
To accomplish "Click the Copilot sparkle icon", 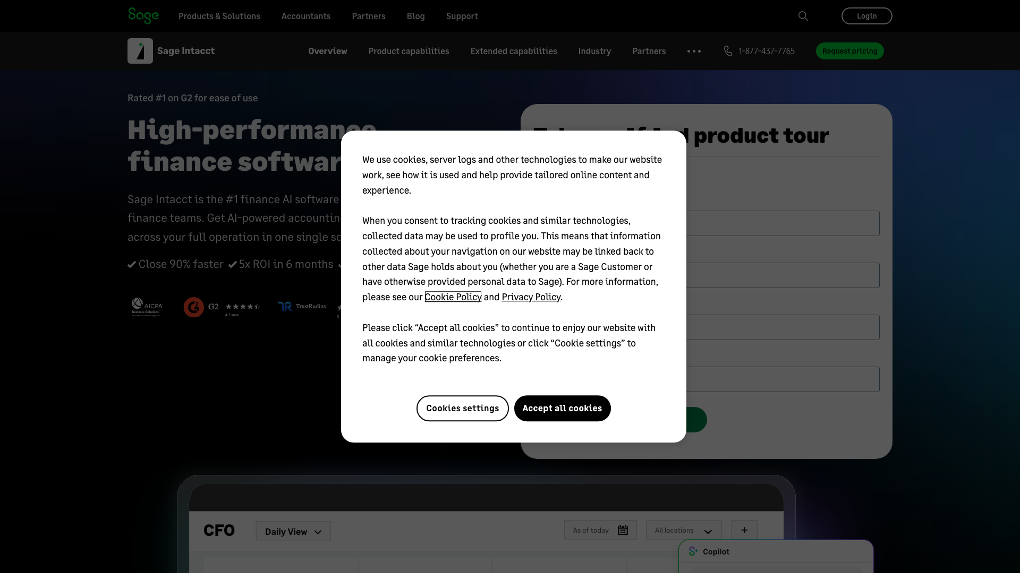I will pos(693,551).
